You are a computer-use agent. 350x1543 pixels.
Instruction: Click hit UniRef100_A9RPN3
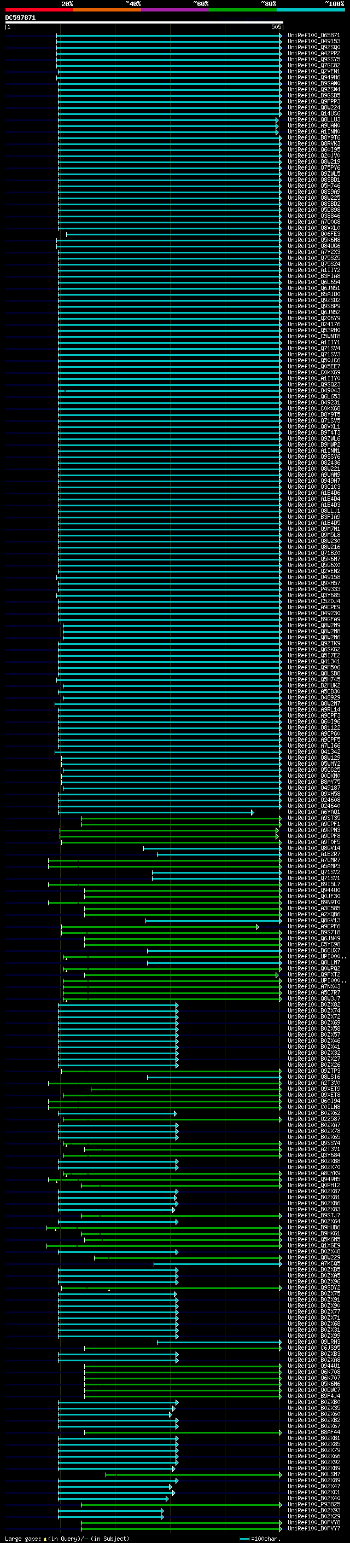[x=314, y=830]
